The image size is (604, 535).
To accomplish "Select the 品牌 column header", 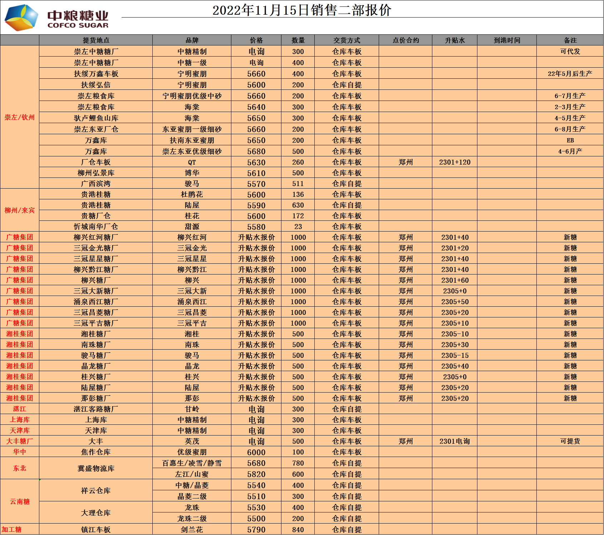I will [192, 40].
